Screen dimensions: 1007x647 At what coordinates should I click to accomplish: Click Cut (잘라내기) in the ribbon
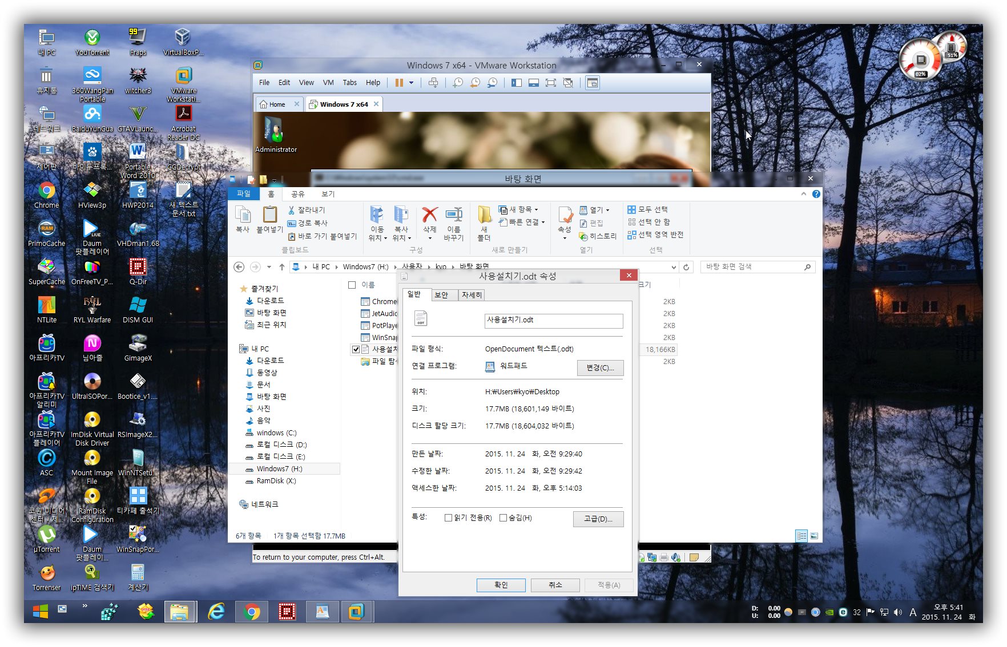point(307,210)
